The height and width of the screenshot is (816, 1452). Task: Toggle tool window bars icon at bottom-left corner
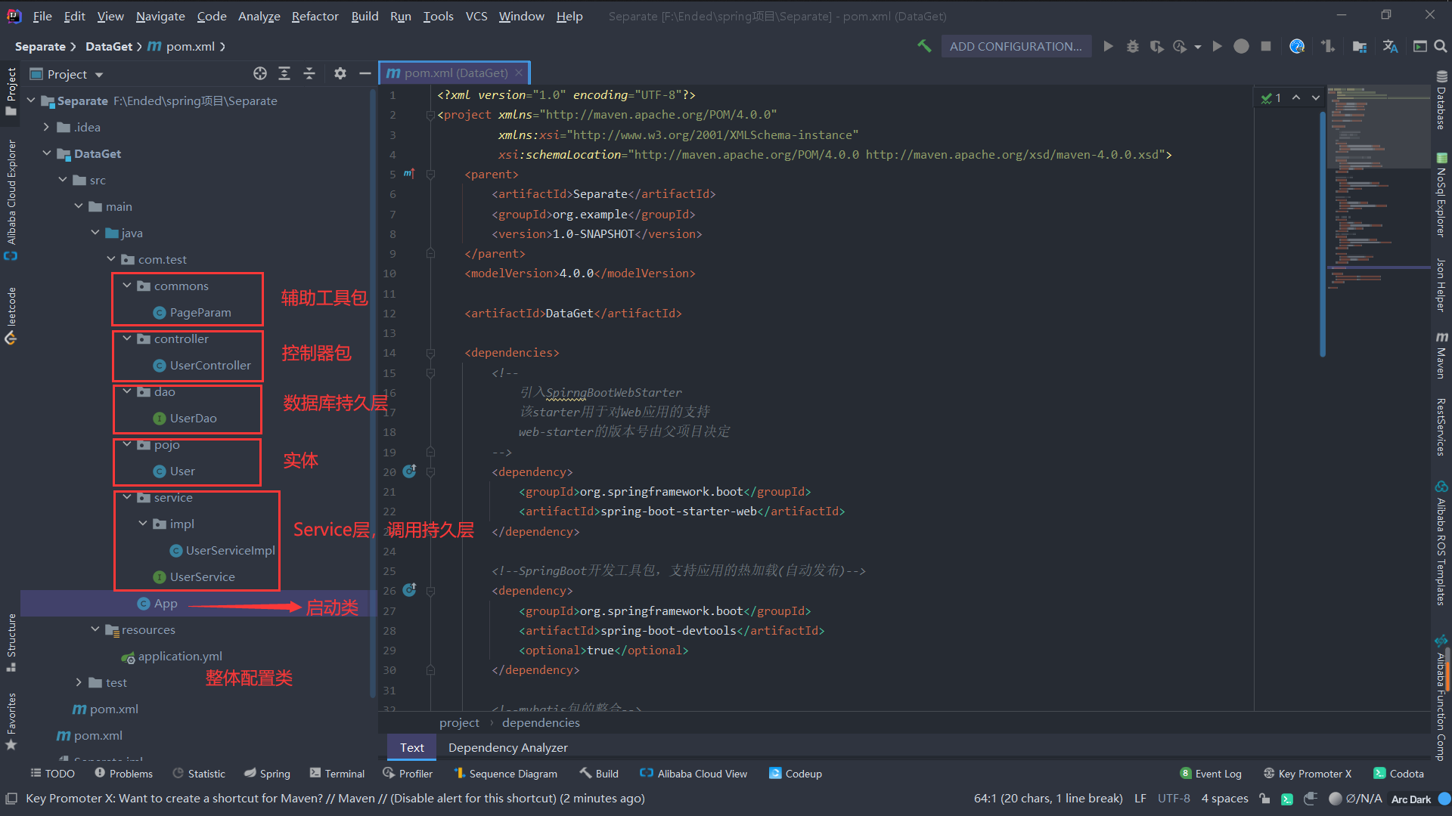[11, 798]
